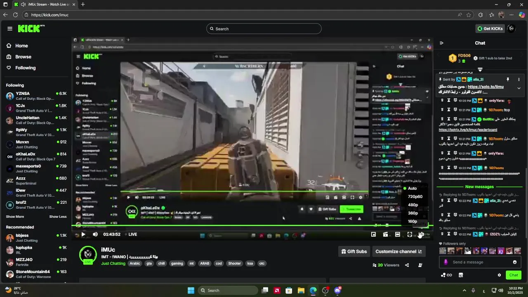
Task: Click the Customize channel button
Action: pyautogui.click(x=398, y=251)
